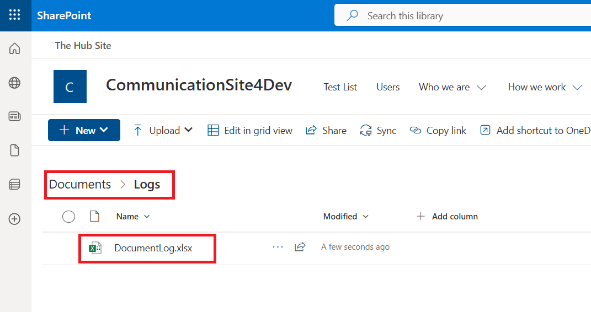Image resolution: width=591 pixels, height=312 pixels.
Task: Open the Name column sort dropdown
Action: click(147, 217)
